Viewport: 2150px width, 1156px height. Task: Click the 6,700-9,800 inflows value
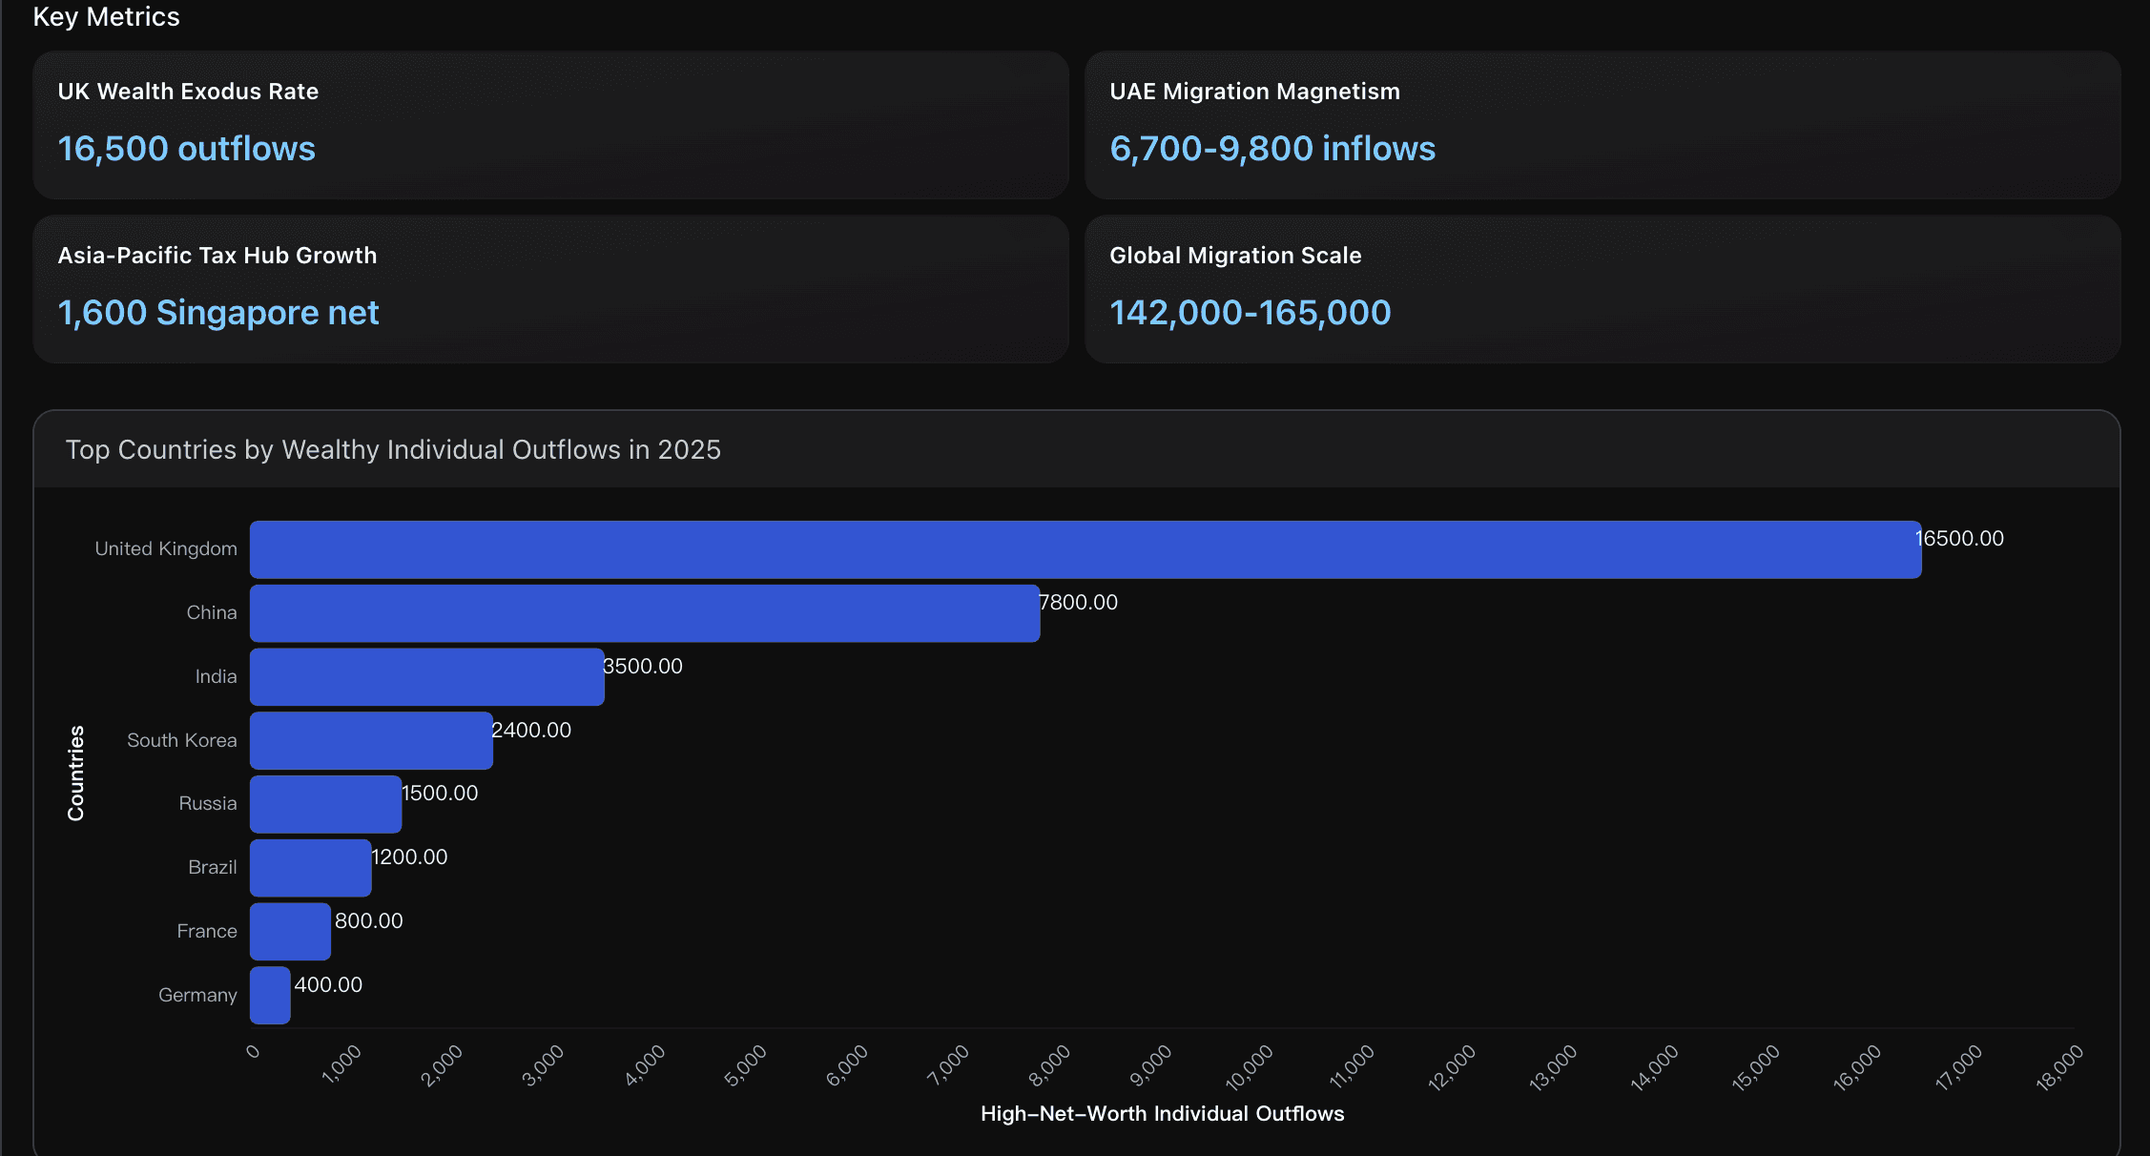(x=1271, y=149)
